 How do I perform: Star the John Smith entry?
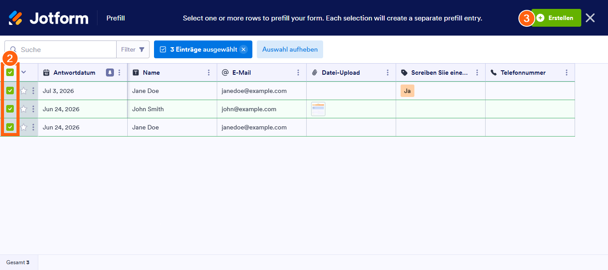click(24, 109)
